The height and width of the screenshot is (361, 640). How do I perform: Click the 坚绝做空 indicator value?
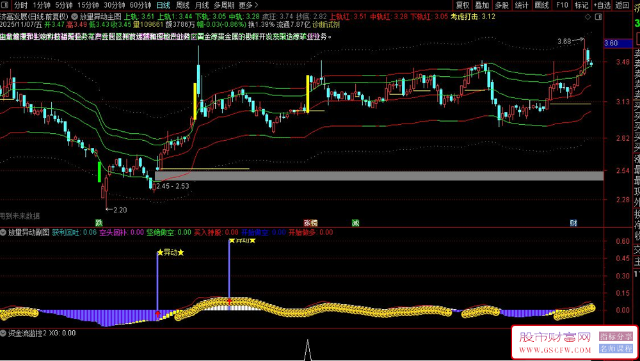168,232
